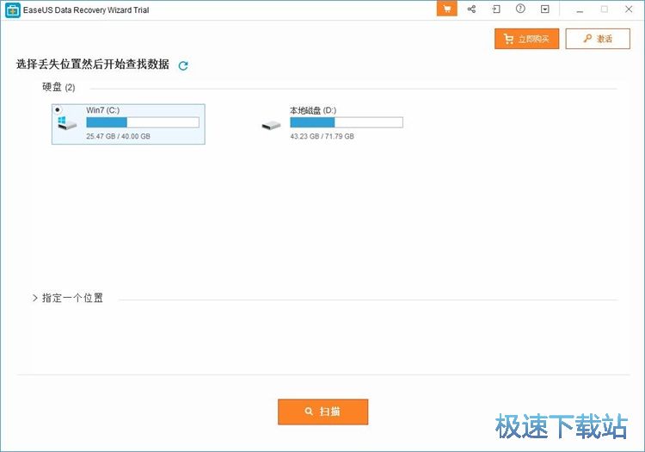
Task: Click the Win7 (C:) drive icon
Action: pyautogui.click(x=67, y=123)
